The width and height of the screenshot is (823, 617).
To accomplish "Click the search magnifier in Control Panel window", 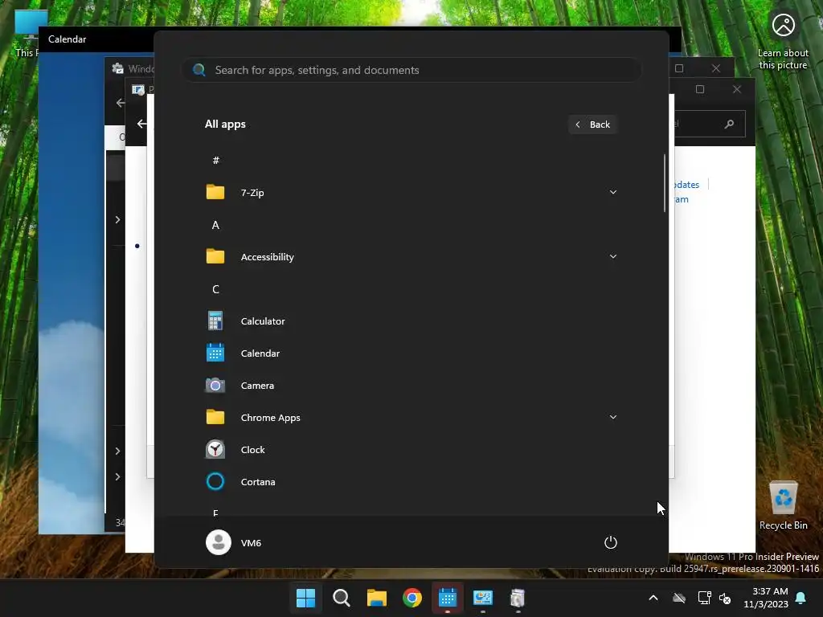I will (729, 125).
